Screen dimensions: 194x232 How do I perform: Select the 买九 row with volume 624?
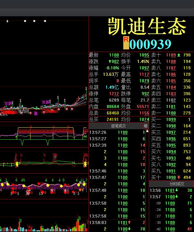click(171, 171)
